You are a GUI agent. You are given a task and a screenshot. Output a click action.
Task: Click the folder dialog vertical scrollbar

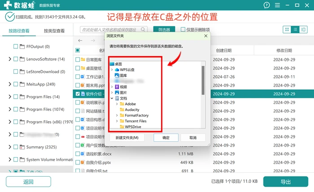203,80
